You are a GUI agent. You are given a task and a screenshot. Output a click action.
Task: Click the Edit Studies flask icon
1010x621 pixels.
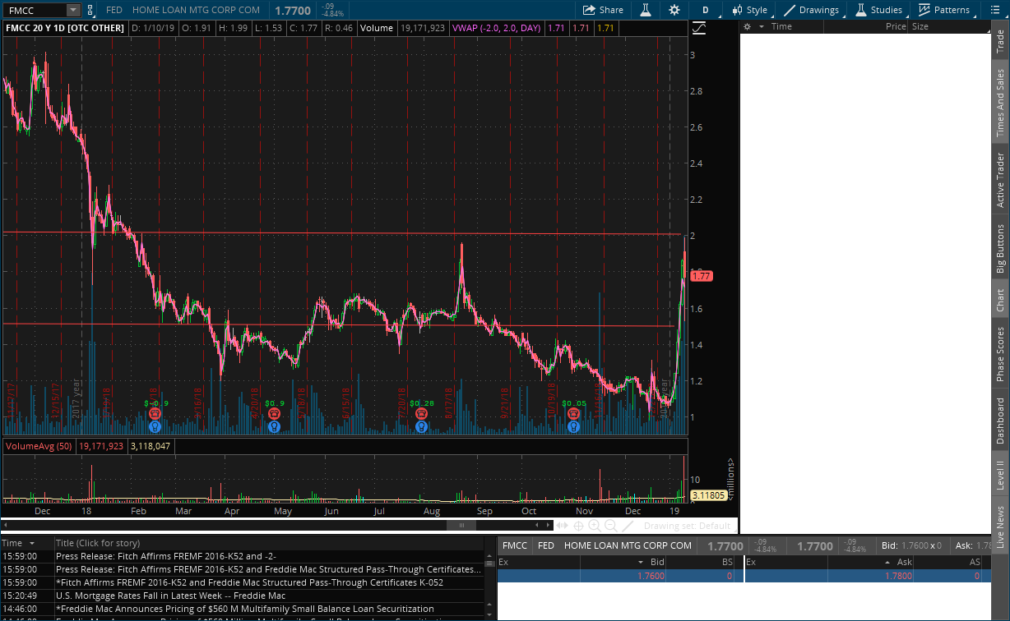click(x=646, y=10)
